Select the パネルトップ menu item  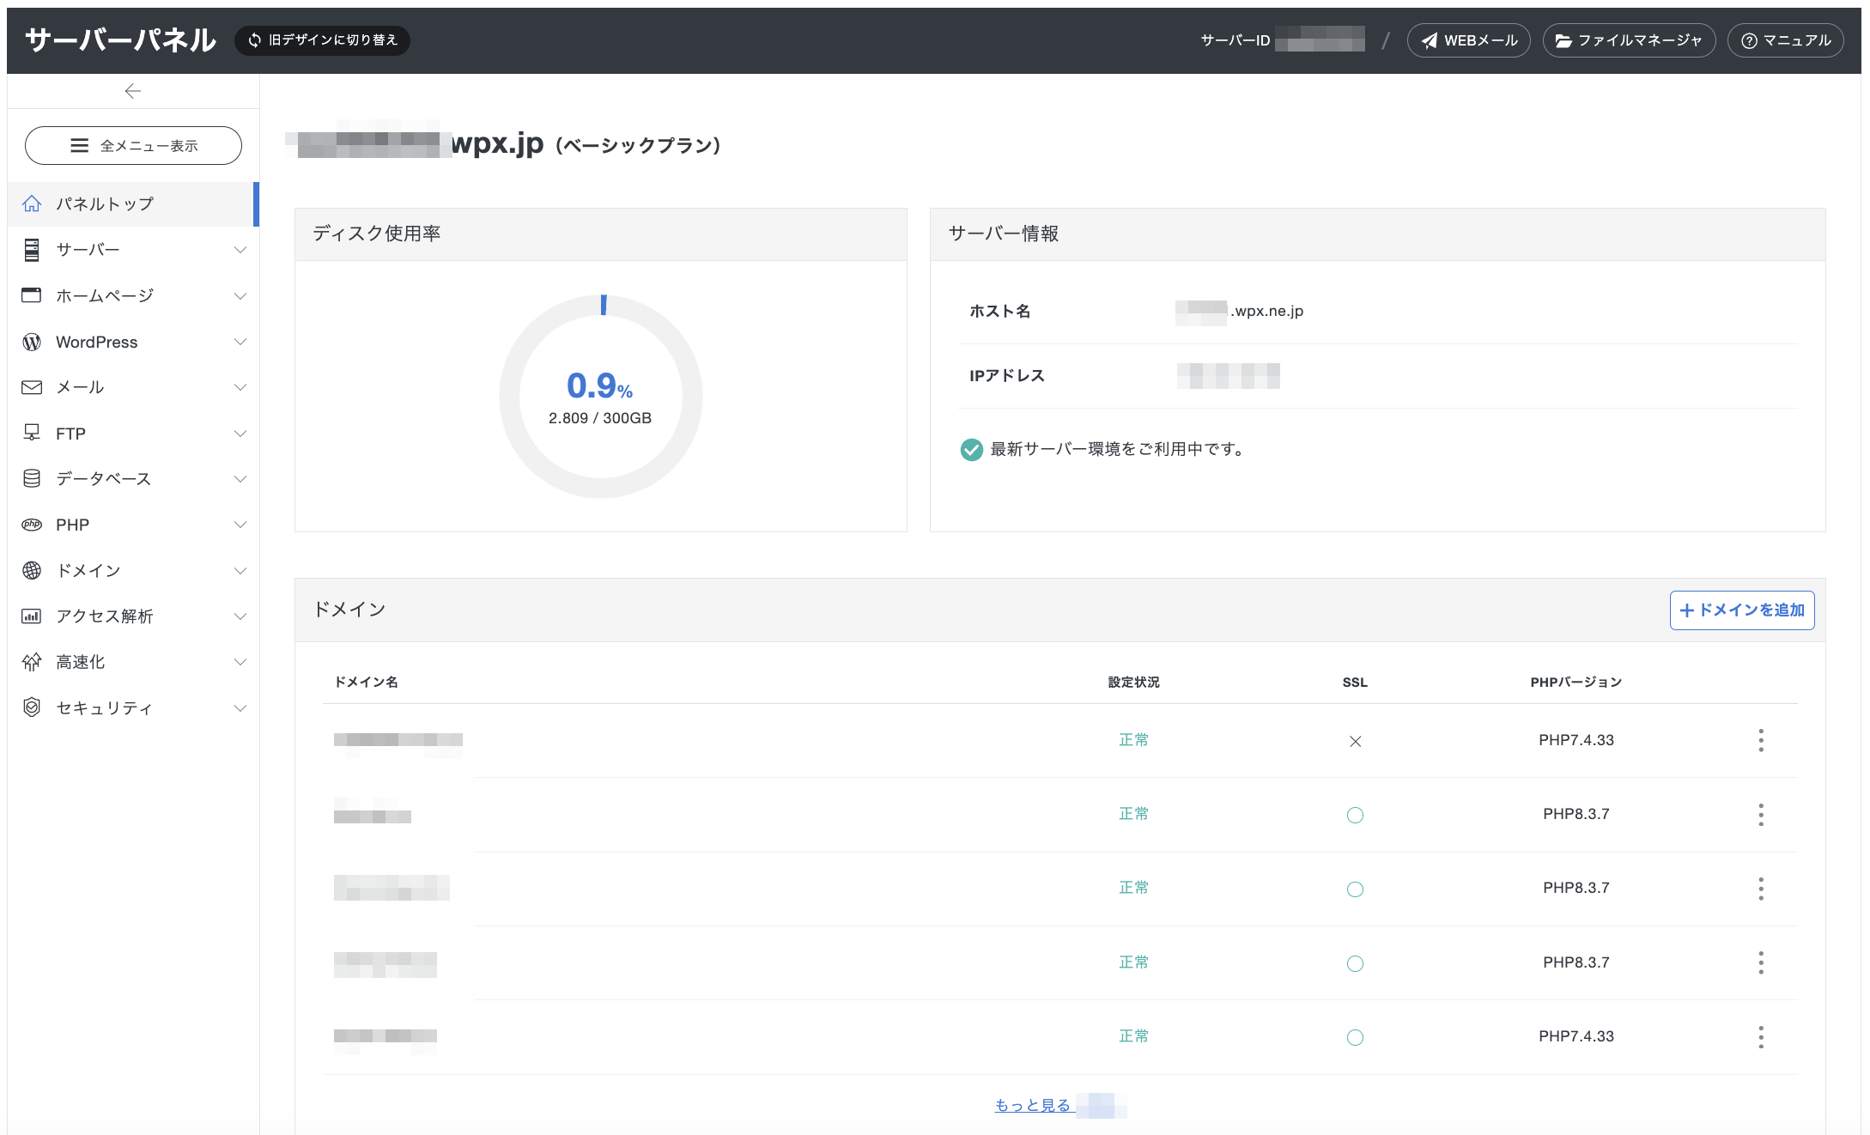105,204
